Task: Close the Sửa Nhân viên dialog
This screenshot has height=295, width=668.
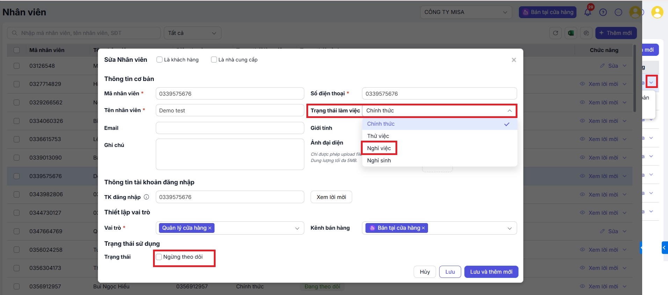Action: click(514, 60)
